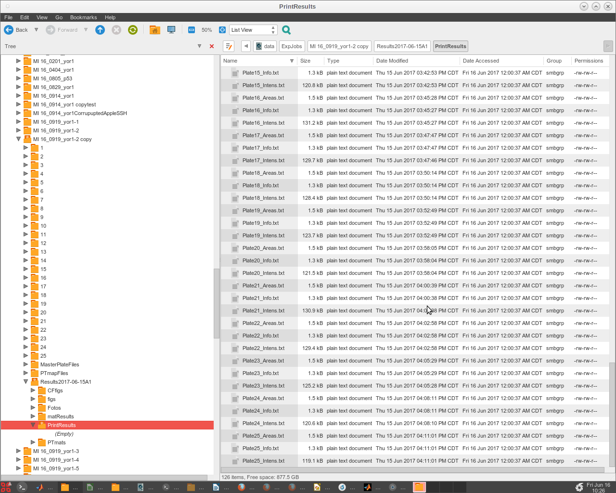The height and width of the screenshot is (493, 616).
Task: Click the zoom out minus icon
Action: [x=192, y=30]
